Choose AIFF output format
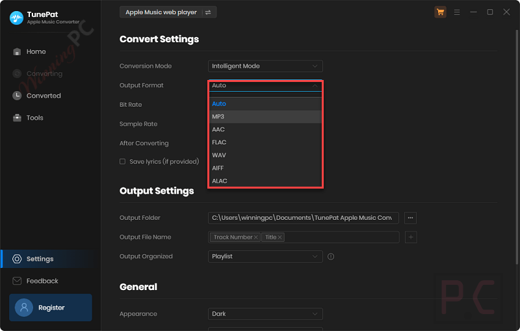Viewport: 520px width, 331px height. tap(265, 168)
